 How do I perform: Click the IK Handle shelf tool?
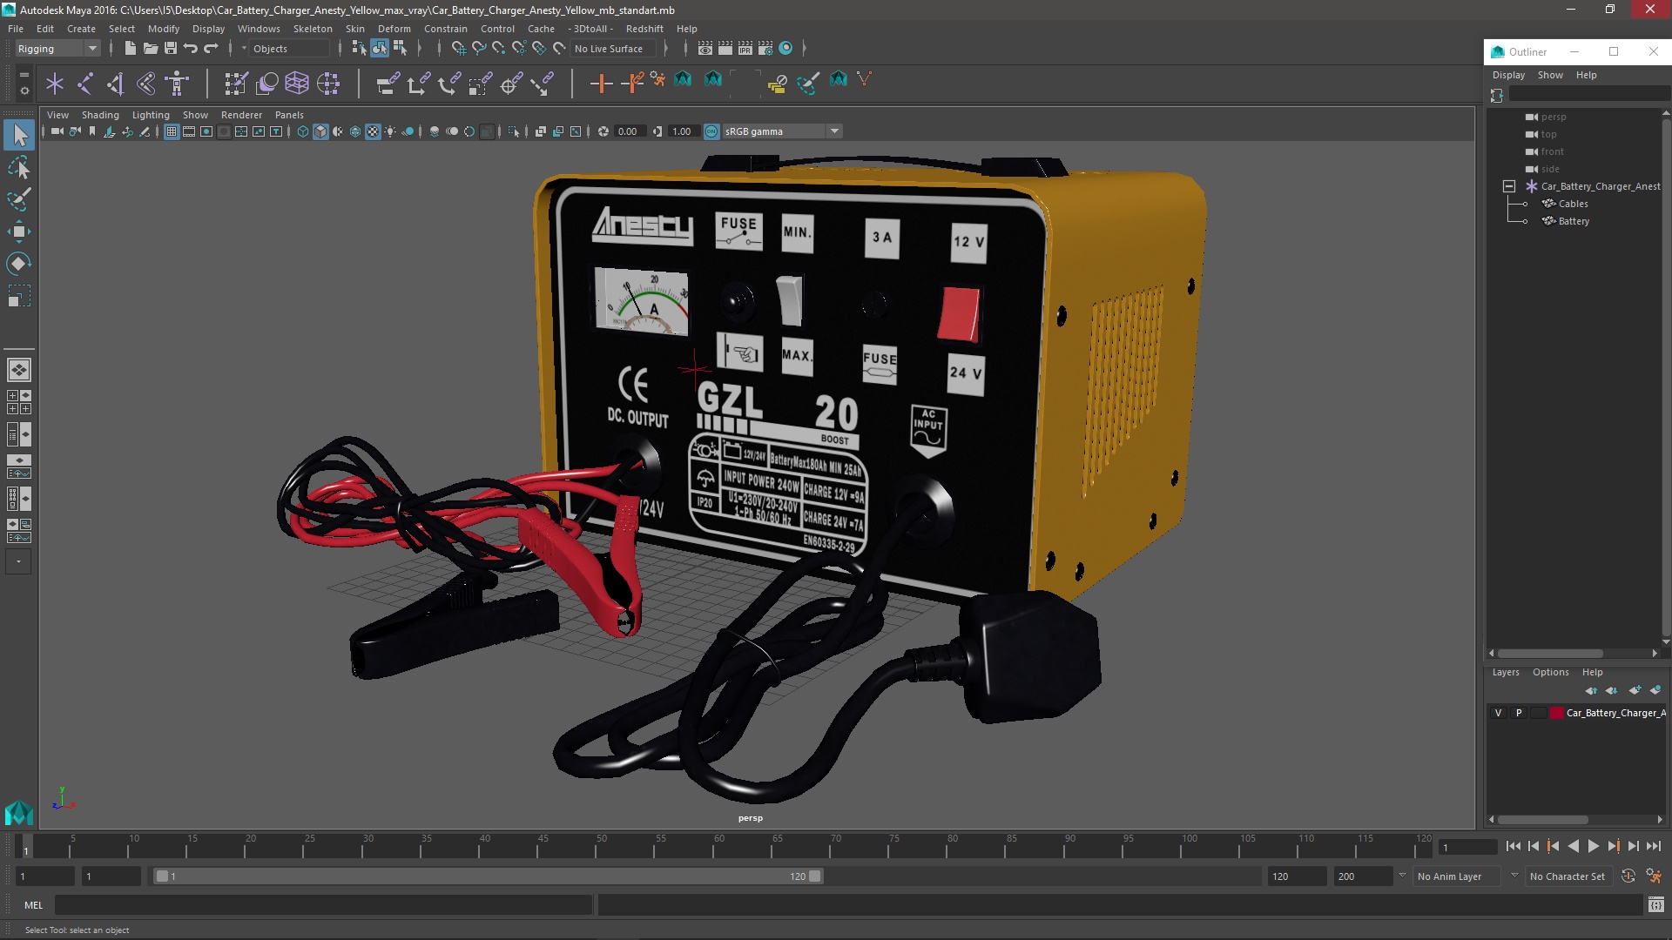coord(116,84)
